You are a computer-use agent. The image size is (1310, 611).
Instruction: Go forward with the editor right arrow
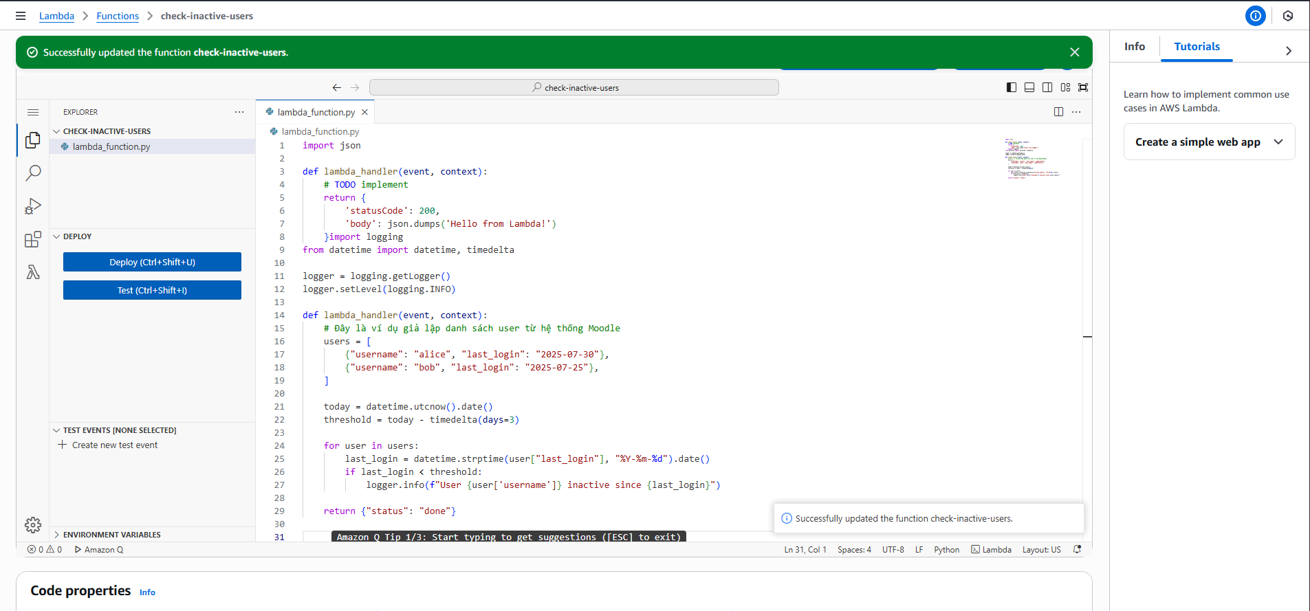point(355,87)
